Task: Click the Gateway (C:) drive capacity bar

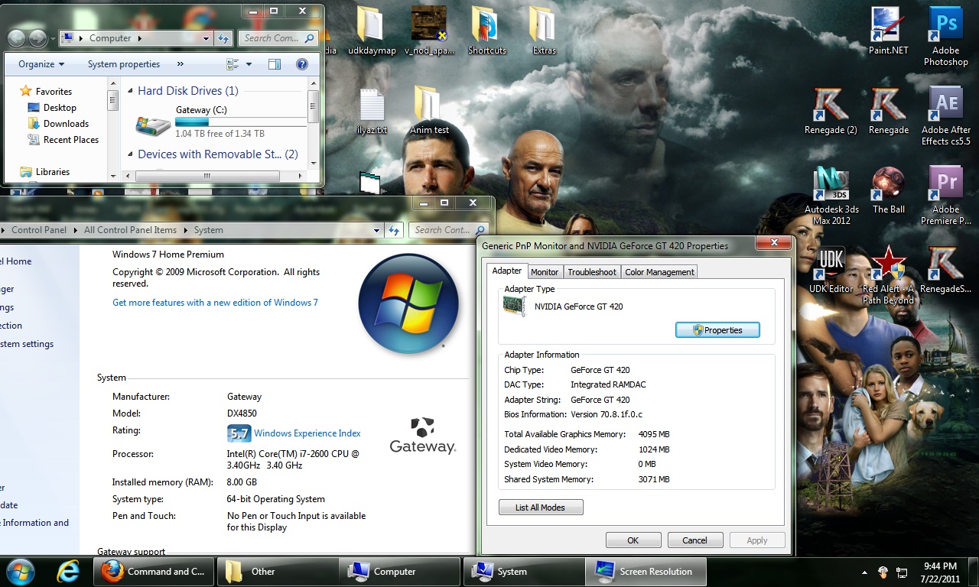Action: (241, 122)
